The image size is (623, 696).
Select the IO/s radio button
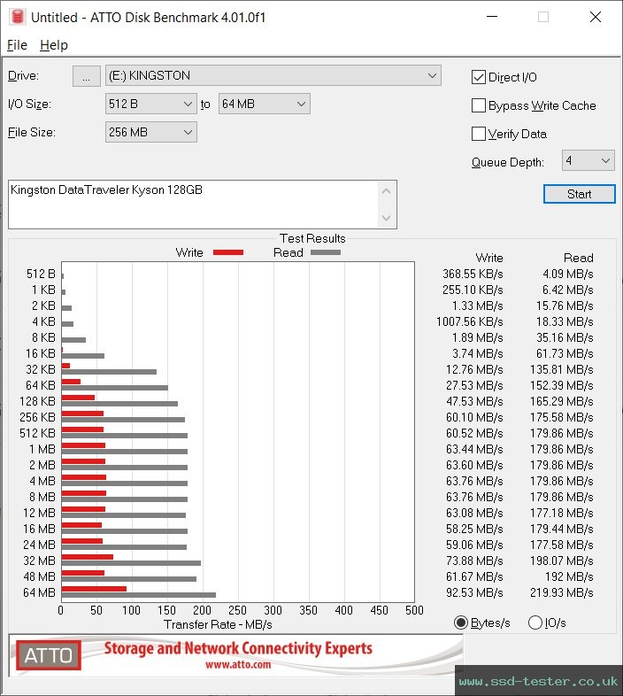coord(535,623)
